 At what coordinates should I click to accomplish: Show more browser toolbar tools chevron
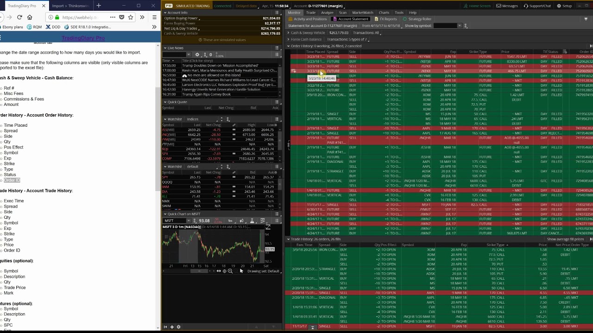coord(142,17)
